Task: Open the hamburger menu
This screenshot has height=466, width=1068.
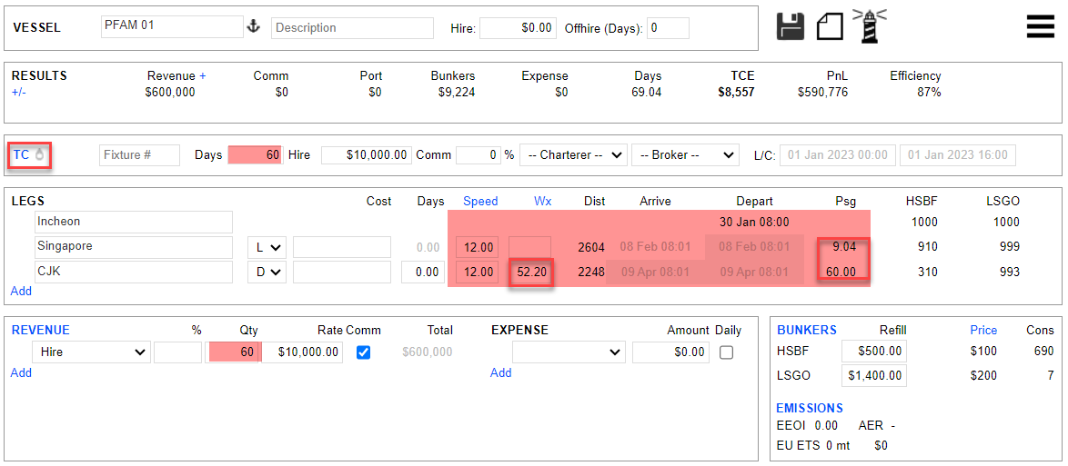Action: tap(1040, 26)
